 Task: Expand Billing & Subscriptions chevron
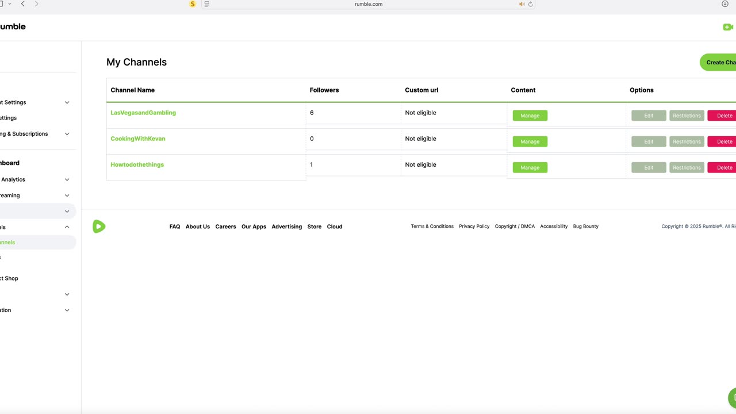coord(67,134)
